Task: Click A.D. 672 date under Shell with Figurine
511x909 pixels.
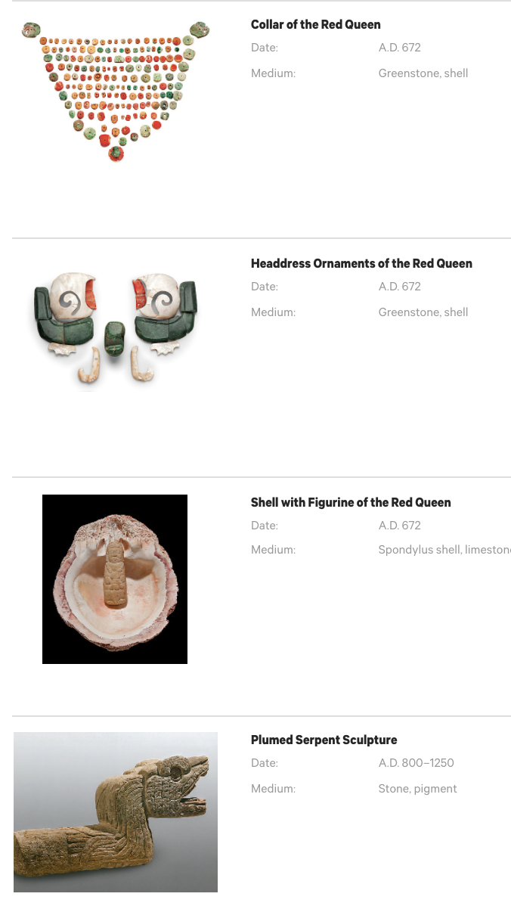Action: pyautogui.click(x=400, y=526)
